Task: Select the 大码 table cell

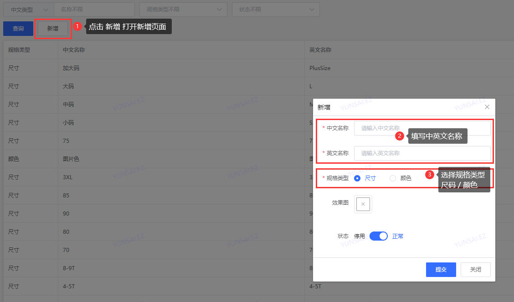Action: [x=181, y=86]
